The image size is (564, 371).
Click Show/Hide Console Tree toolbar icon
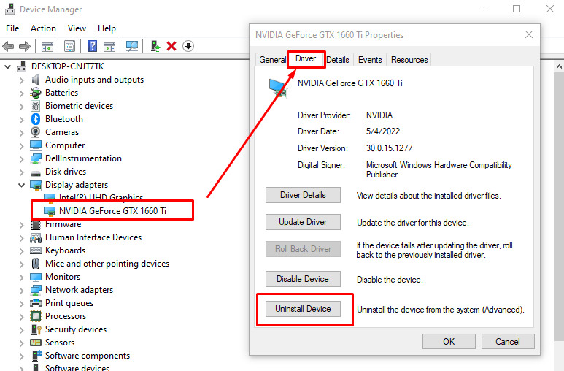47,47
